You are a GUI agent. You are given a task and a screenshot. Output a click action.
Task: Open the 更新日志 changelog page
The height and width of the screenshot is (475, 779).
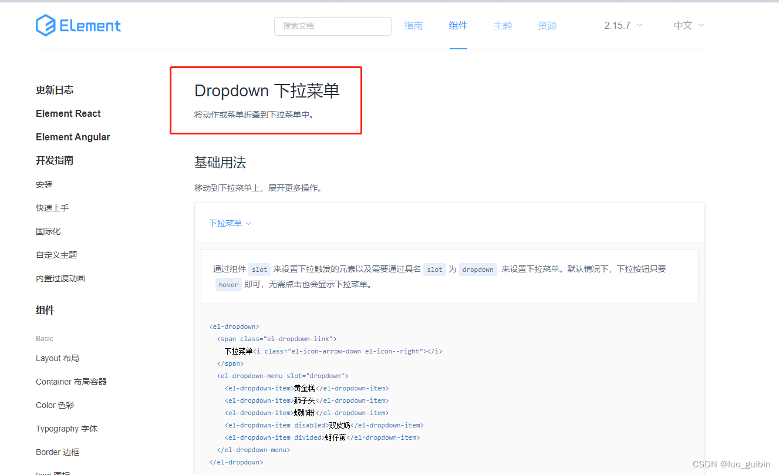coord(55,89)
